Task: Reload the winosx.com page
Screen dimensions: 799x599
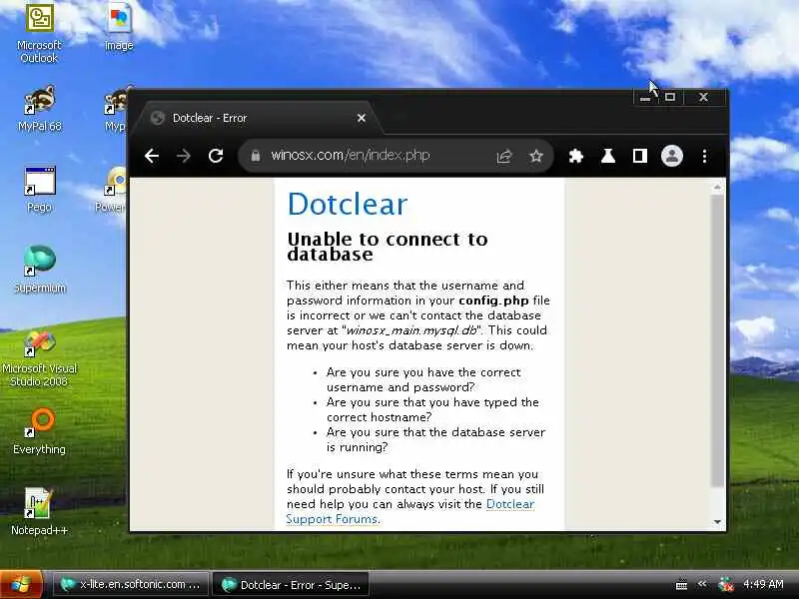Action: (216, 156)
